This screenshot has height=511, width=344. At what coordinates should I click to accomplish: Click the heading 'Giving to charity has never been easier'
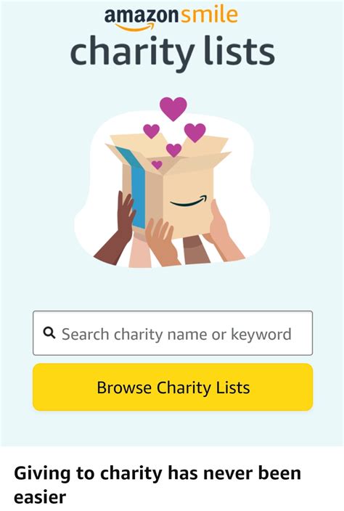pyautogui.click(x=157, y=485)
